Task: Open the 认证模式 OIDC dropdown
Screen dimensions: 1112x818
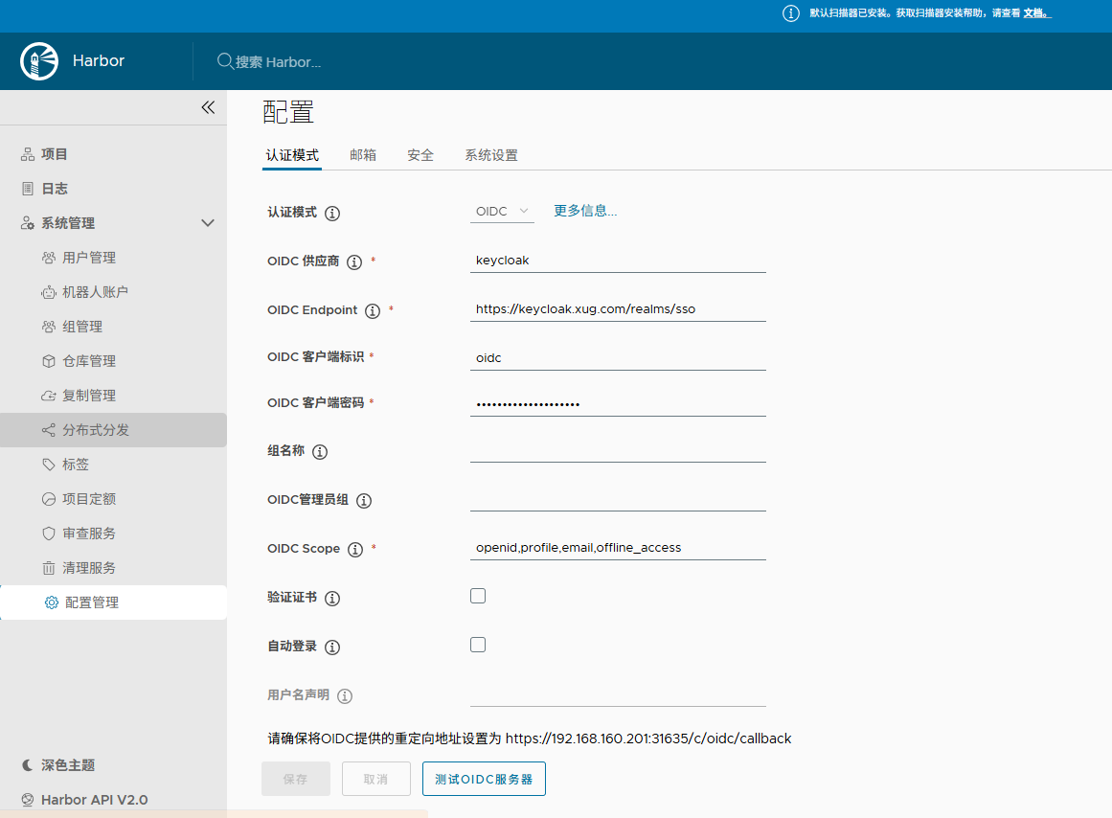Action: [502, 212]
